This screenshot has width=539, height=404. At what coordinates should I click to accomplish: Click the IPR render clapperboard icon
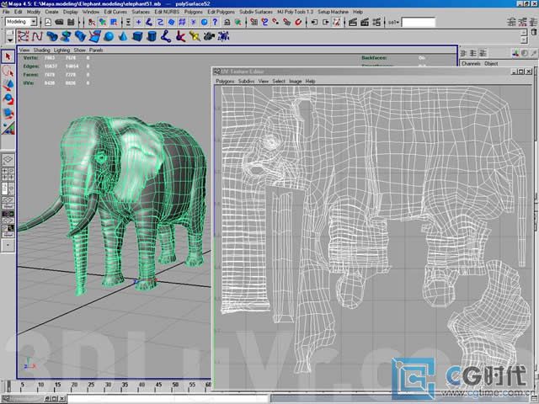click(365, 23)
